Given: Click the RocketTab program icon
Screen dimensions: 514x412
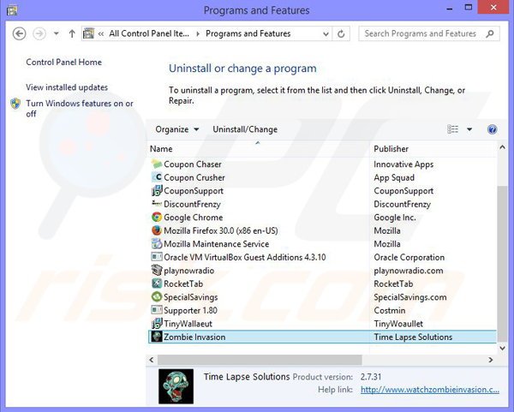Looking at the screenshot, I should [x=157, y=284].
